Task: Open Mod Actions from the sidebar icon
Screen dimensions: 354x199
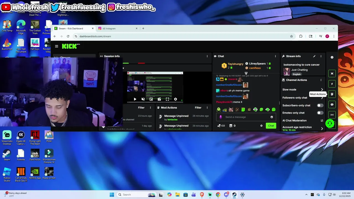Action: coord(332,94)
